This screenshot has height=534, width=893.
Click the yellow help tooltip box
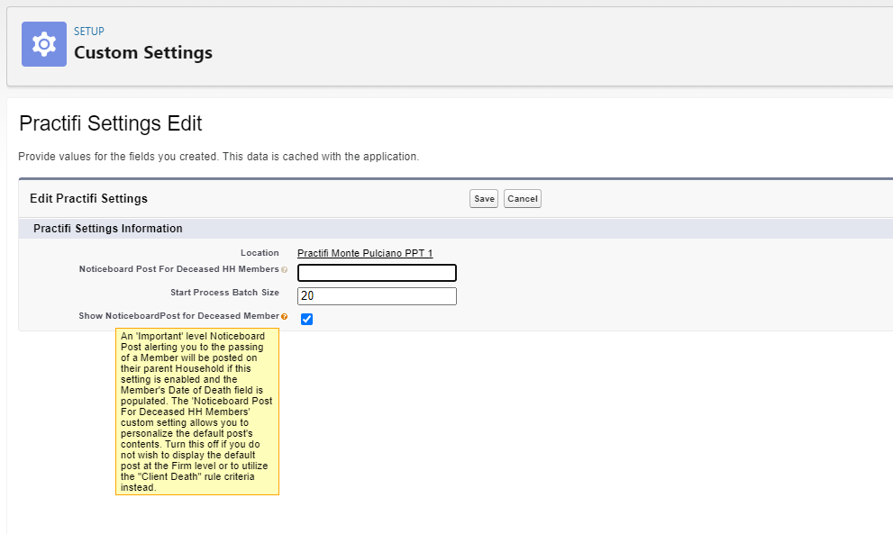197,412
